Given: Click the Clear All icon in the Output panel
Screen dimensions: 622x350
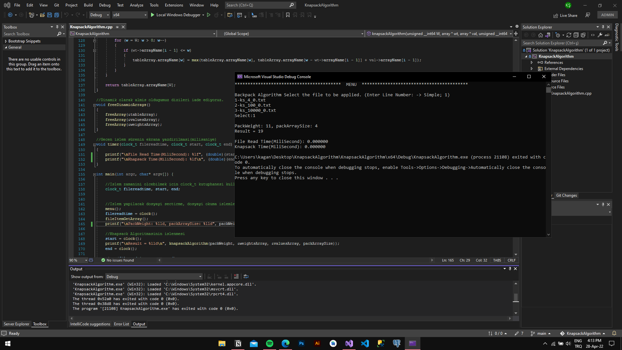Looking at the screenshot, I should click(236, 276).
